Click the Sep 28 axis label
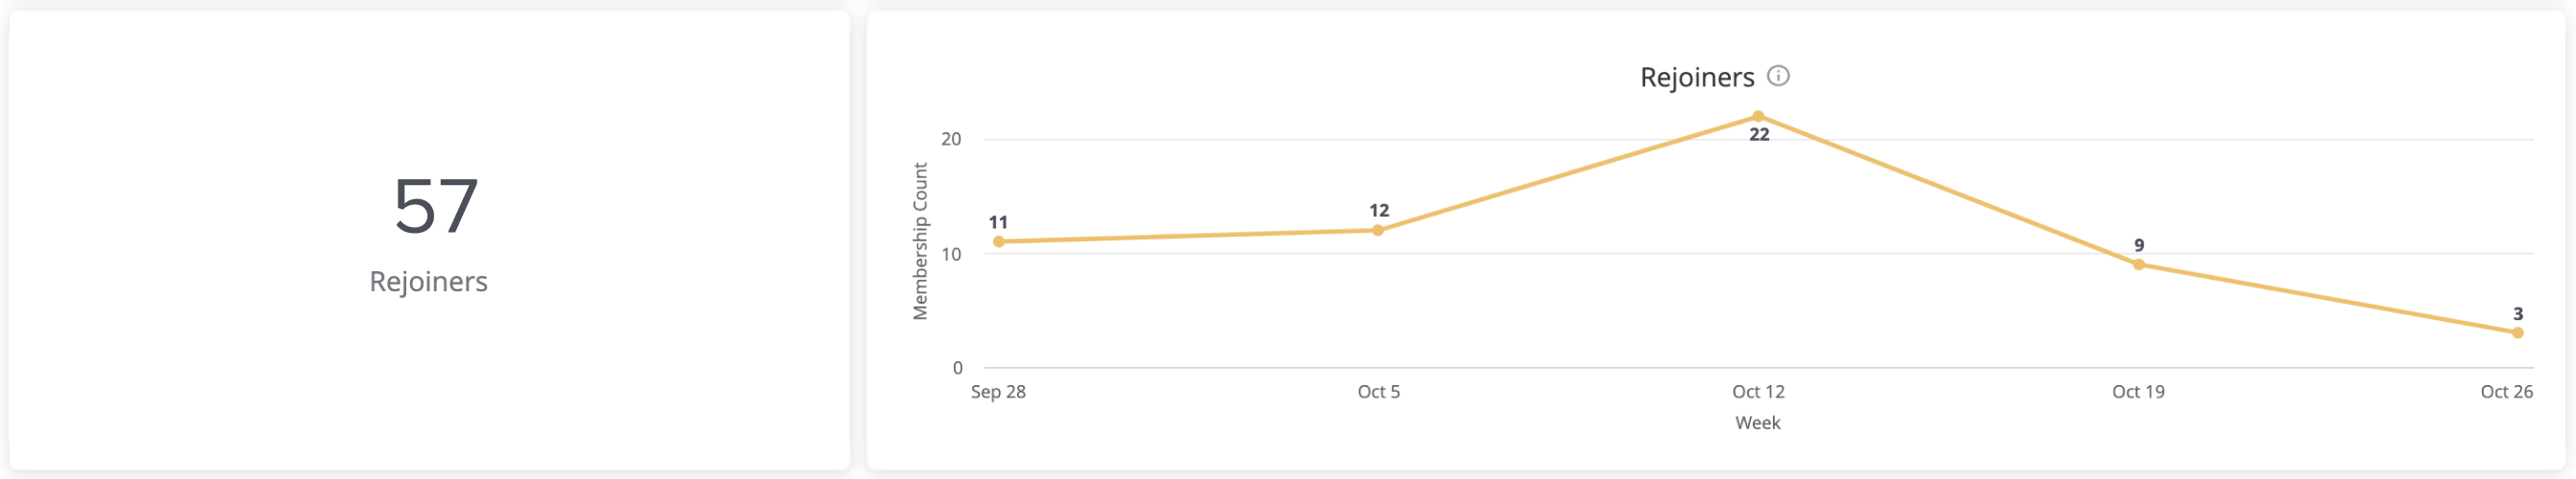The image size is (2576, 479). point(998,392)
